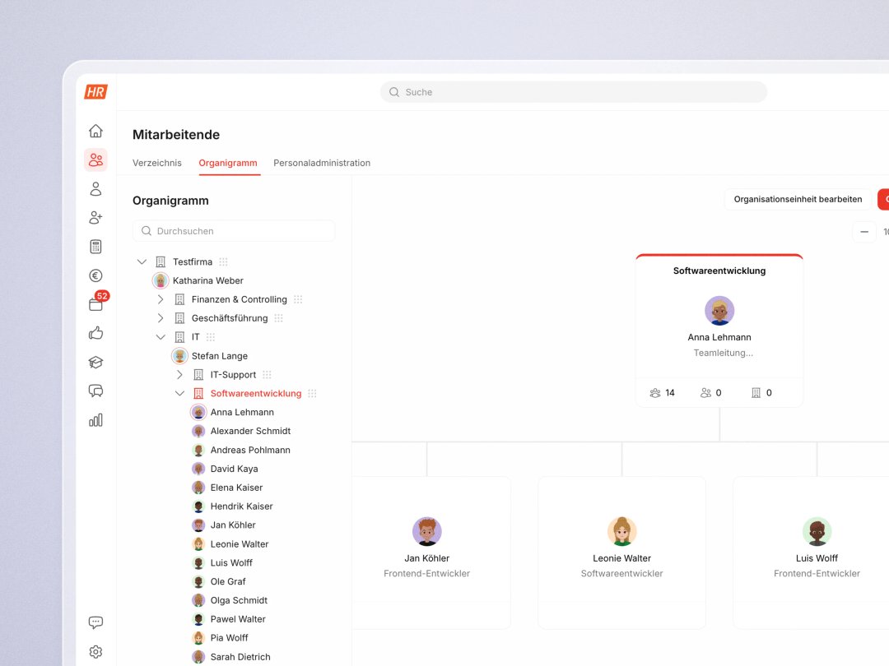Image resolution: width=889 pixels, height=666 pixels.
Task: Collapse the IT tree node
Action: pyautogui.click(x=161, y=337)
